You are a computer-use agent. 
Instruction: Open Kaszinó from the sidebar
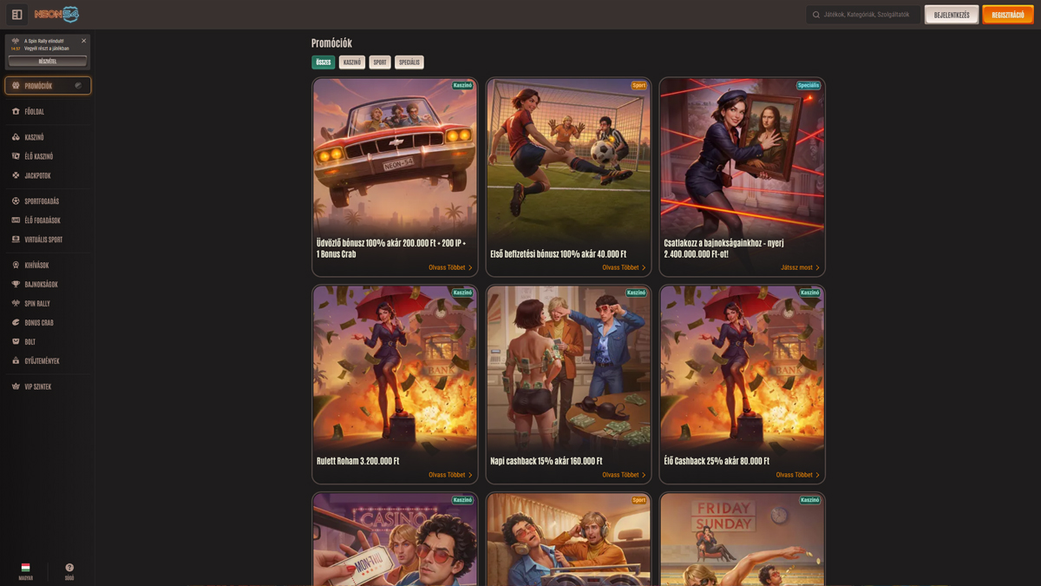[x=35, y=137]
